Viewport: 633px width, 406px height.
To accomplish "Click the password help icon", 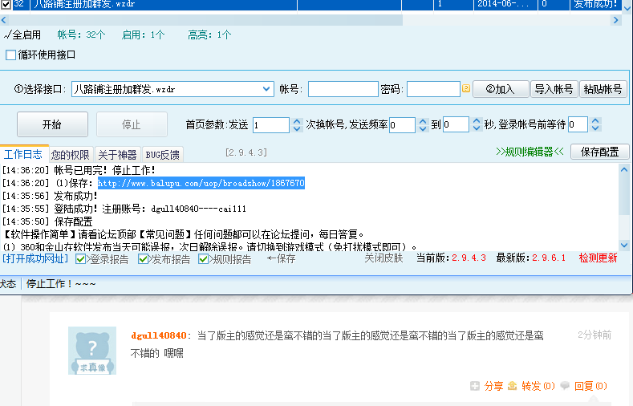I will tap(466, 88).
